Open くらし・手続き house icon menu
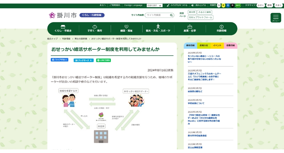The image size is (284, 153). (x=63, y=28)
